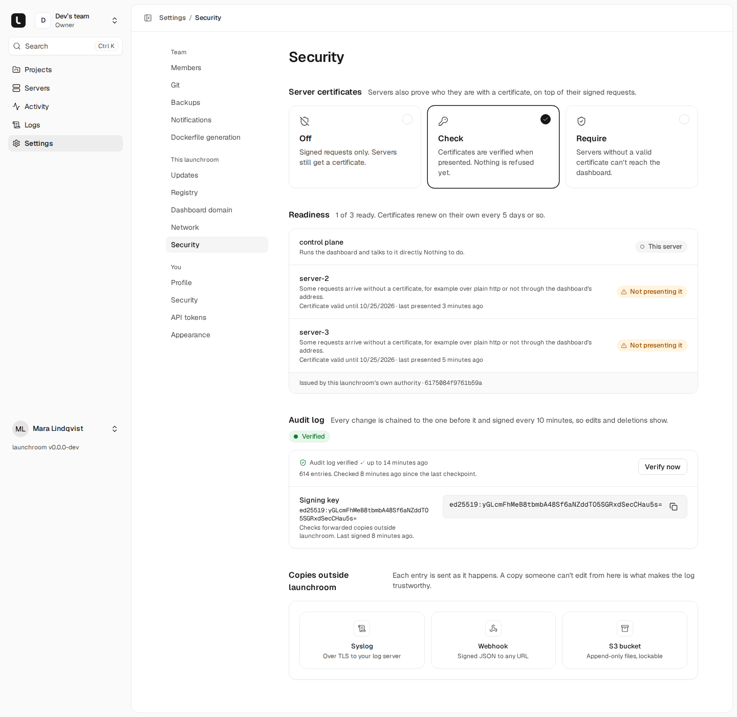Click the key icon on Check card
This screenshot has height=717, width=737.
(443, 121)
